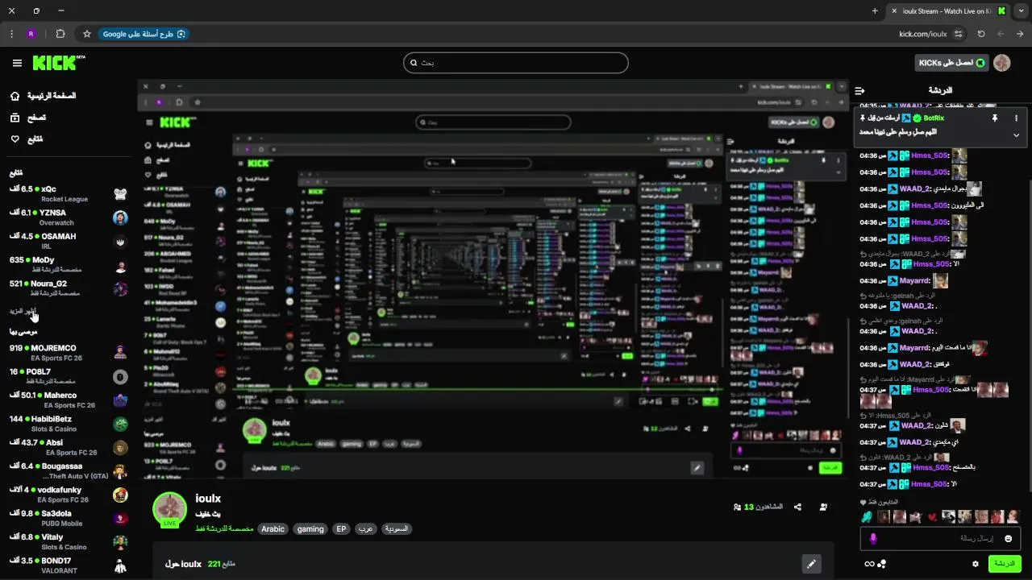Viewport: 1032px width, 580px height.
Task: Open the Browse icon in the sidebar
Action: coord(15,118)
